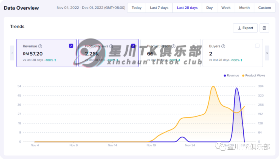Click the Nov 14 axis label
The height and width of the screenshot is (159, 279).
pos(112,145)
